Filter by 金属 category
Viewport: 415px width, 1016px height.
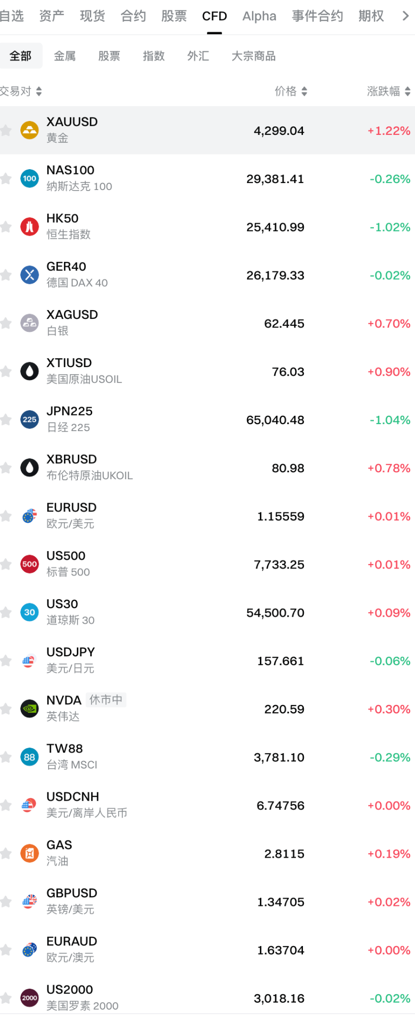(x=65, y=56)
